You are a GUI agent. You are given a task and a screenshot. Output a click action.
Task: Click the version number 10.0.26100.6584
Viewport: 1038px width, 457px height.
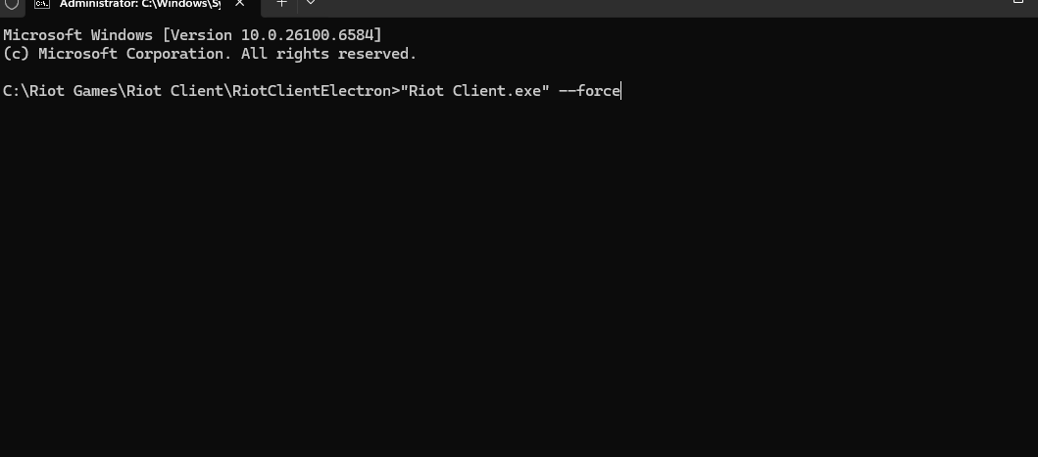coord(309,35)
